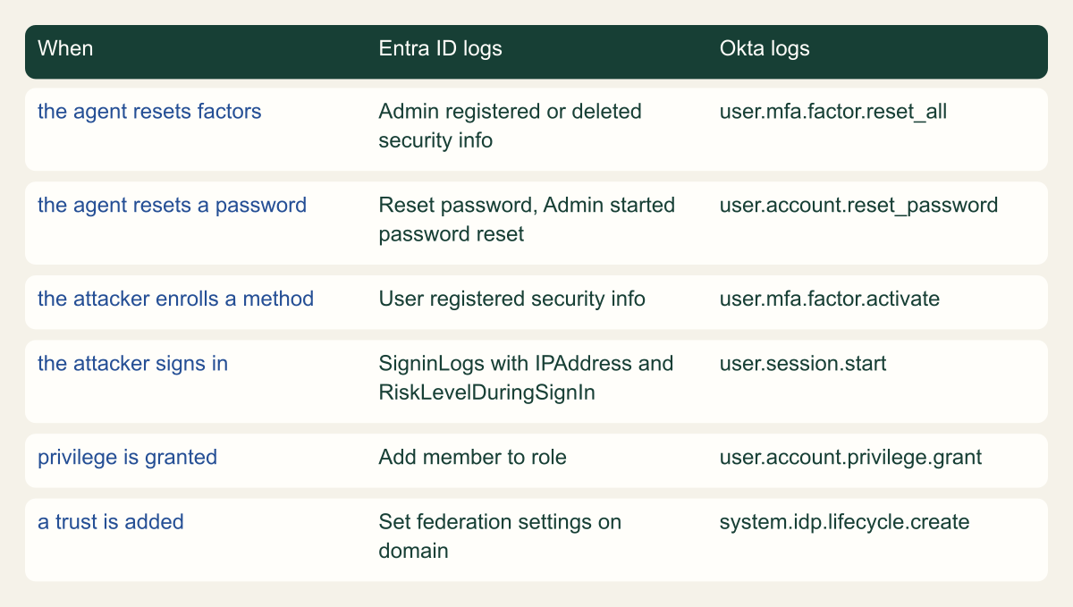This screenshot has width=1073, height=607.
Task: Select 'SigninLogs with IPAddress and RiskLevelDuringSignIn' cell
Action: pos(526,378)
